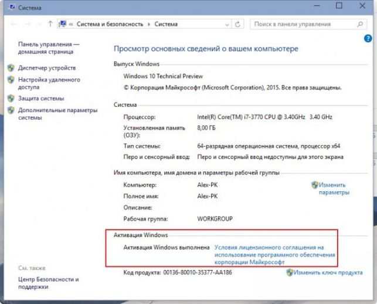Screen dimensions: 377x304
Task: Close the Система window
Action: [x=362, y=5]
